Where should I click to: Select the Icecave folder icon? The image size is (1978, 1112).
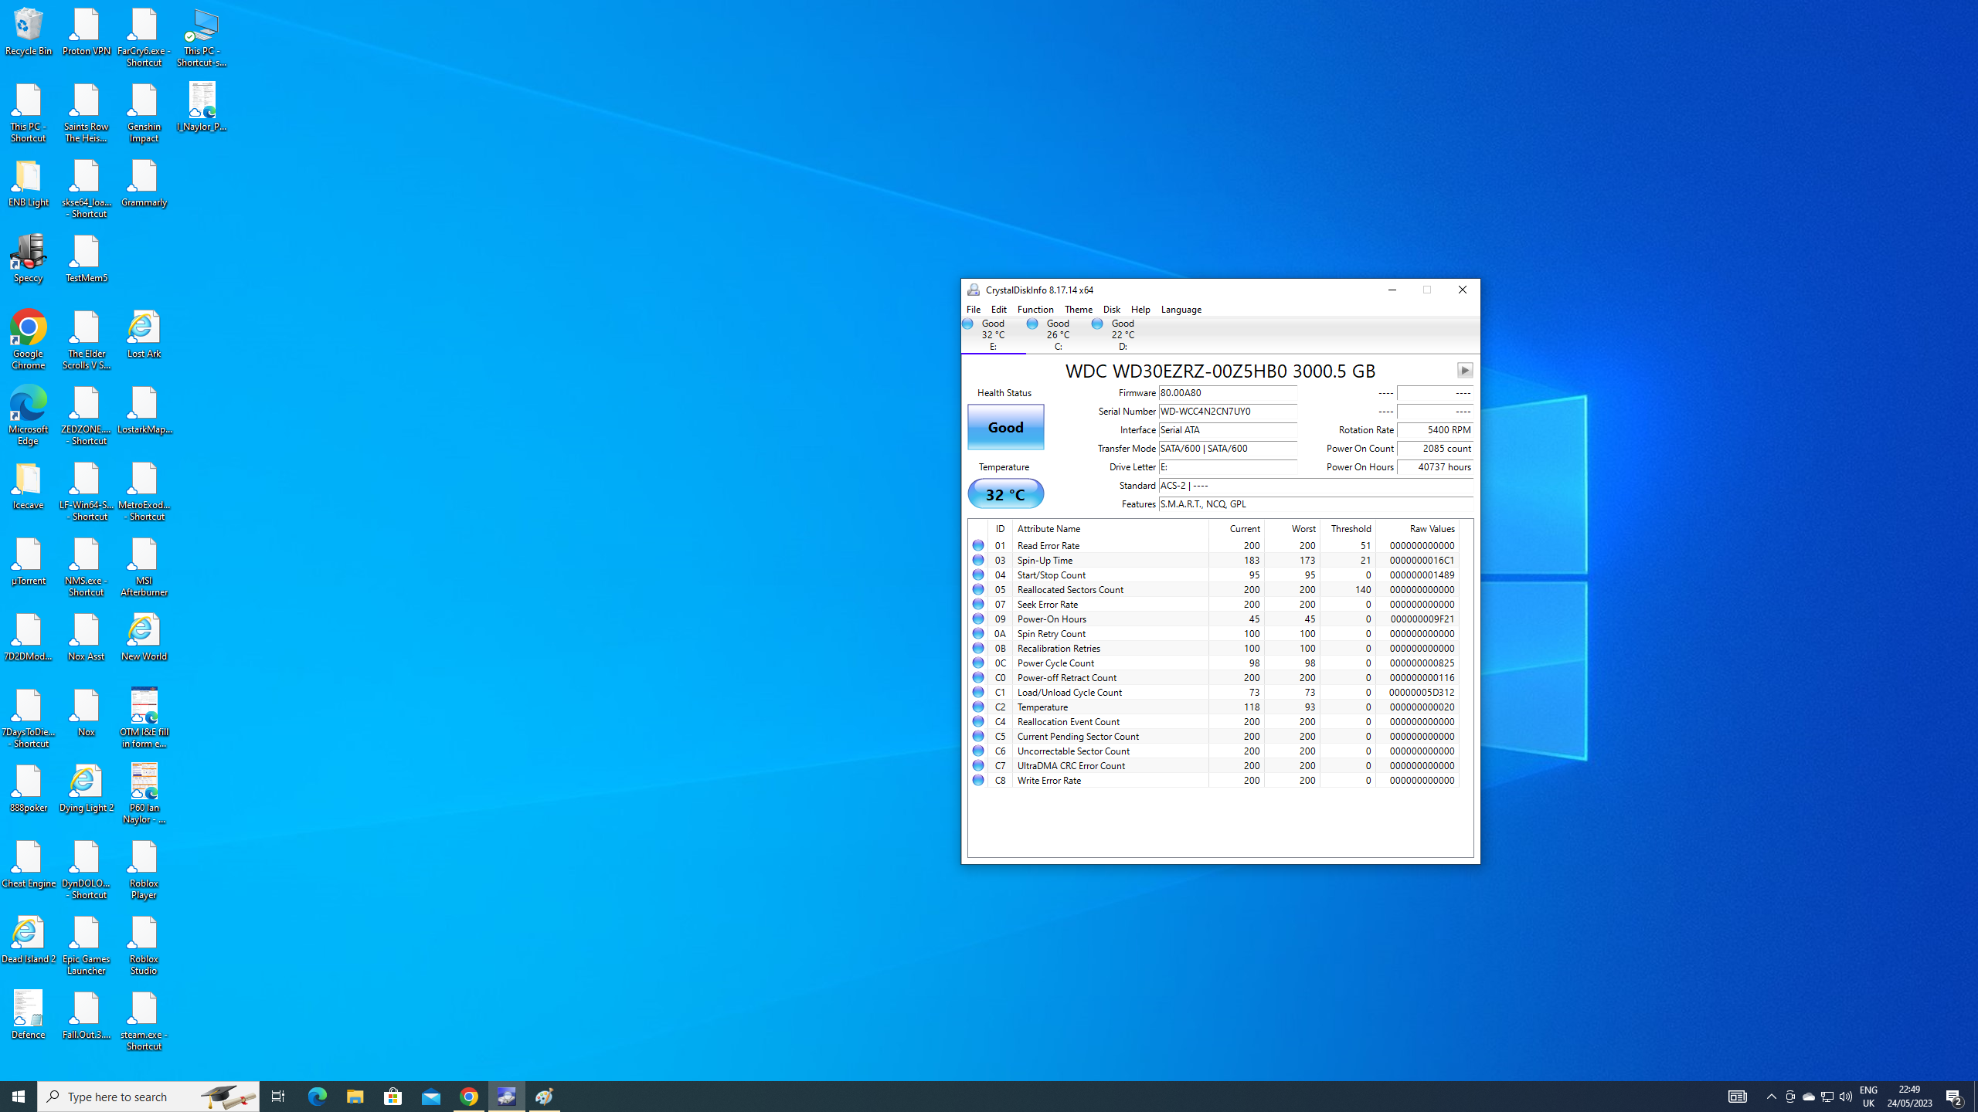click(29, 486)
